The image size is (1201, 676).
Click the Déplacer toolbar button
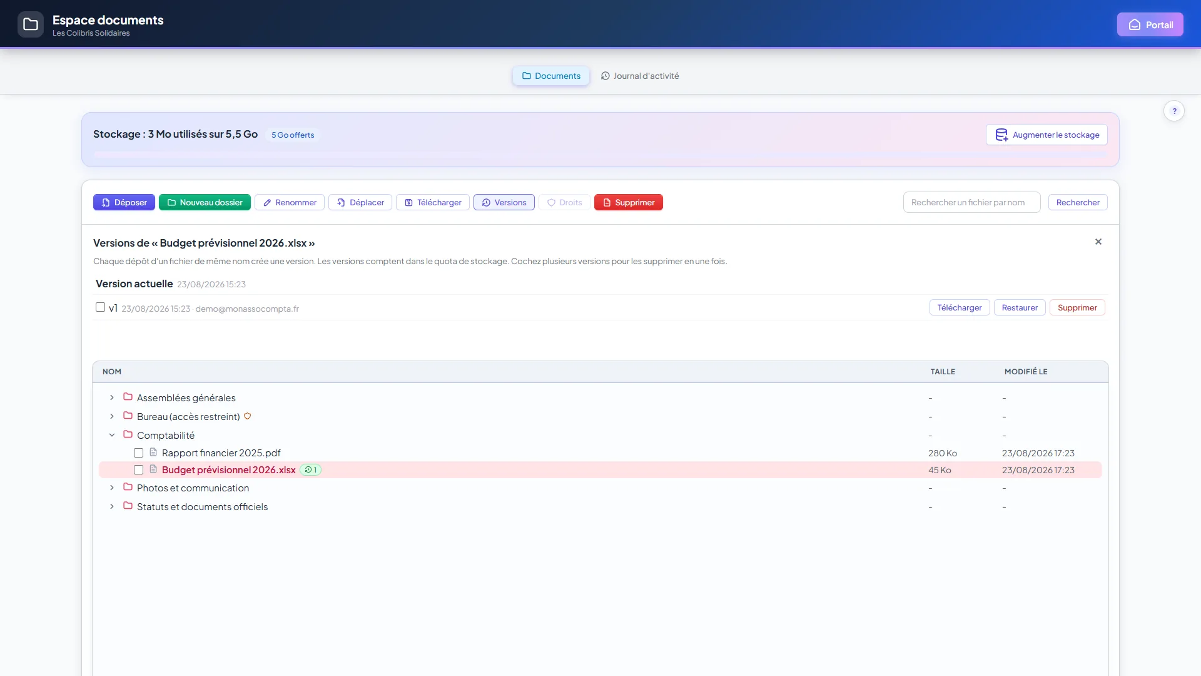[x=360, y=202]
